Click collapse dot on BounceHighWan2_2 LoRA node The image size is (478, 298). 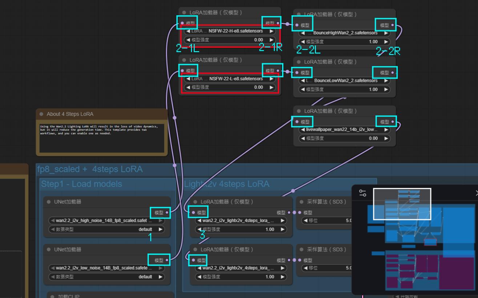(x=299, y=15)
